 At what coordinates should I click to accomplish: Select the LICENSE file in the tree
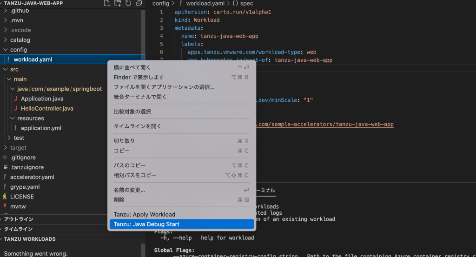click(x=22, y=197)
